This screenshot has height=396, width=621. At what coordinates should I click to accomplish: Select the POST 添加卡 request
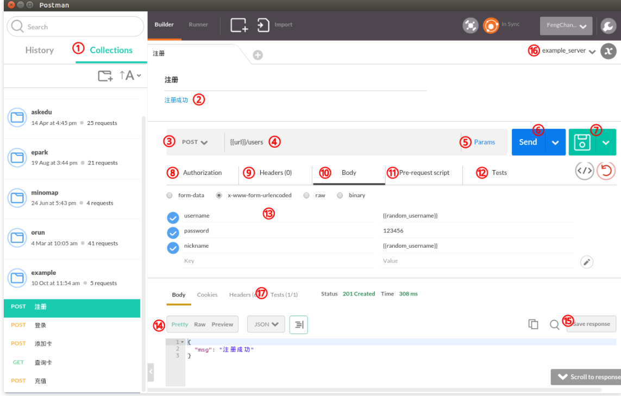click(x=72, y=344)
